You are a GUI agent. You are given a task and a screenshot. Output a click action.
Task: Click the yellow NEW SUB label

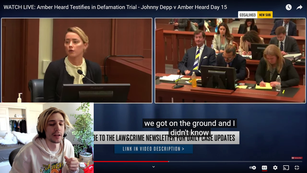pyautogui.click(x=265, y=15)
